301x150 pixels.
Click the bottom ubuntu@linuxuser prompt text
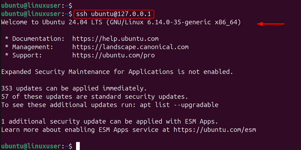point(31,146)
